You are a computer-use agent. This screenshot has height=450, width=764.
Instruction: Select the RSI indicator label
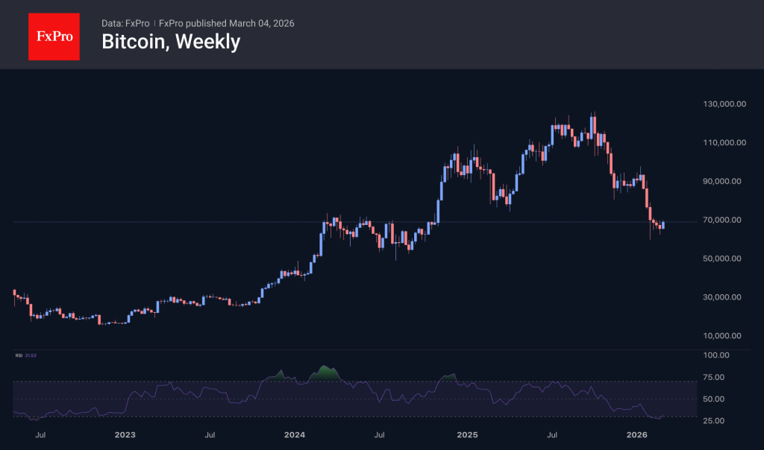click(x=19, y=355)
